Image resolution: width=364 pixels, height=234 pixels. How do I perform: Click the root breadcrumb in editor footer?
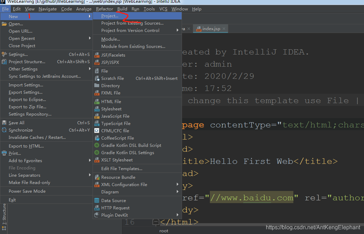(x=164, y=231)
